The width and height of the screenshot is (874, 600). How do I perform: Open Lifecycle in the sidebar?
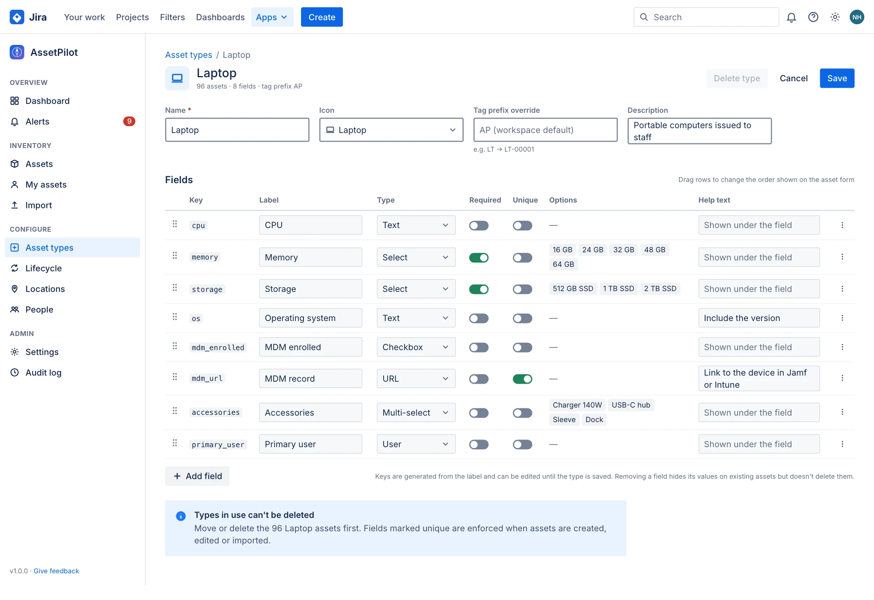(x=72, y=268)
